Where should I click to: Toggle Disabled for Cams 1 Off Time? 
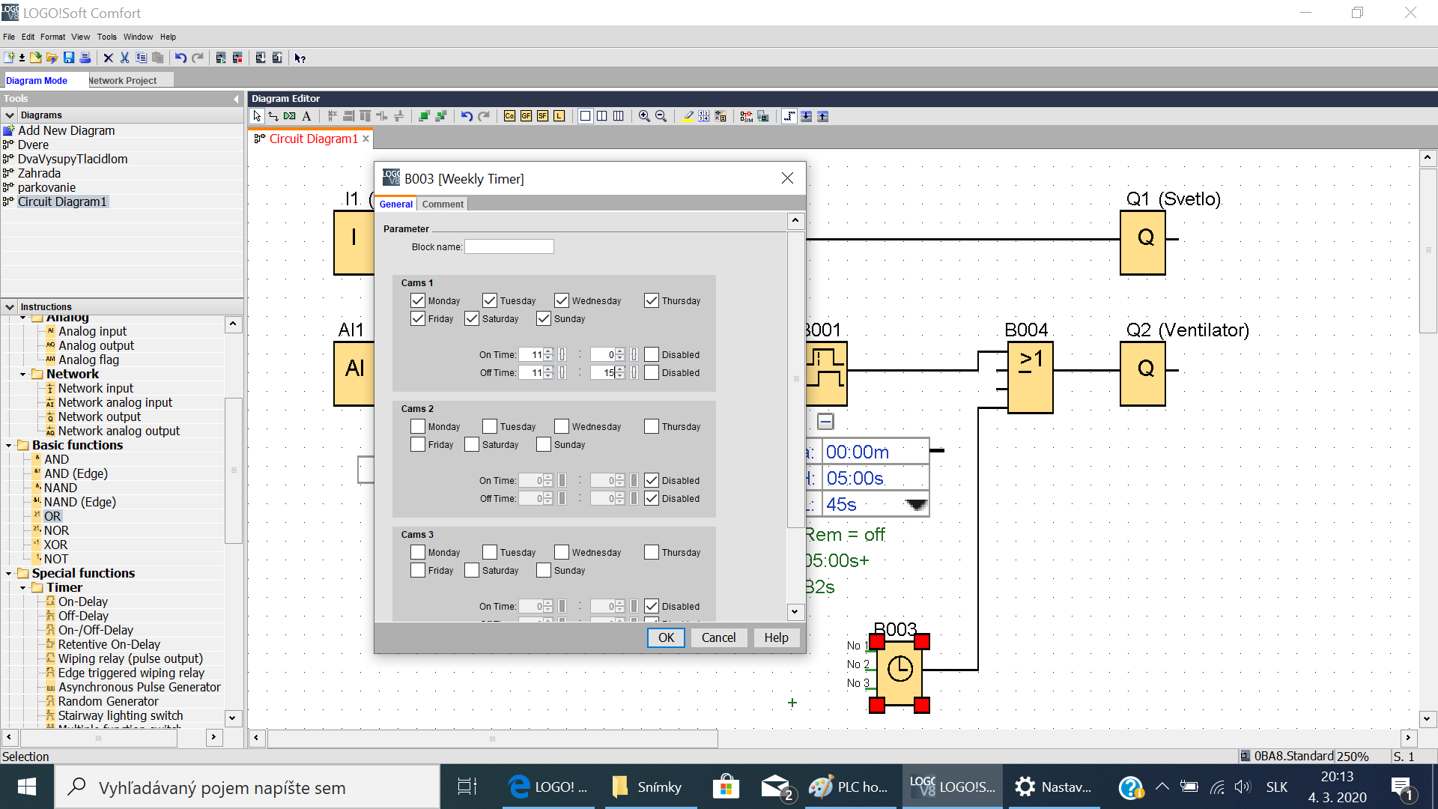pos(652,372)
